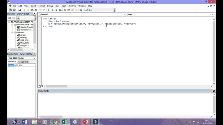Open the Window menu

[x=82, y=6]
